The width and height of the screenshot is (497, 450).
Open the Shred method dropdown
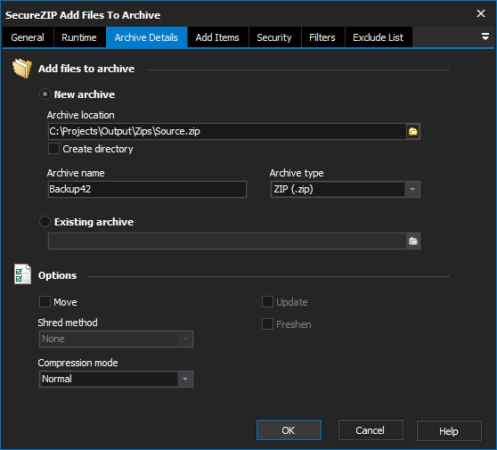[x=116, y=339]
